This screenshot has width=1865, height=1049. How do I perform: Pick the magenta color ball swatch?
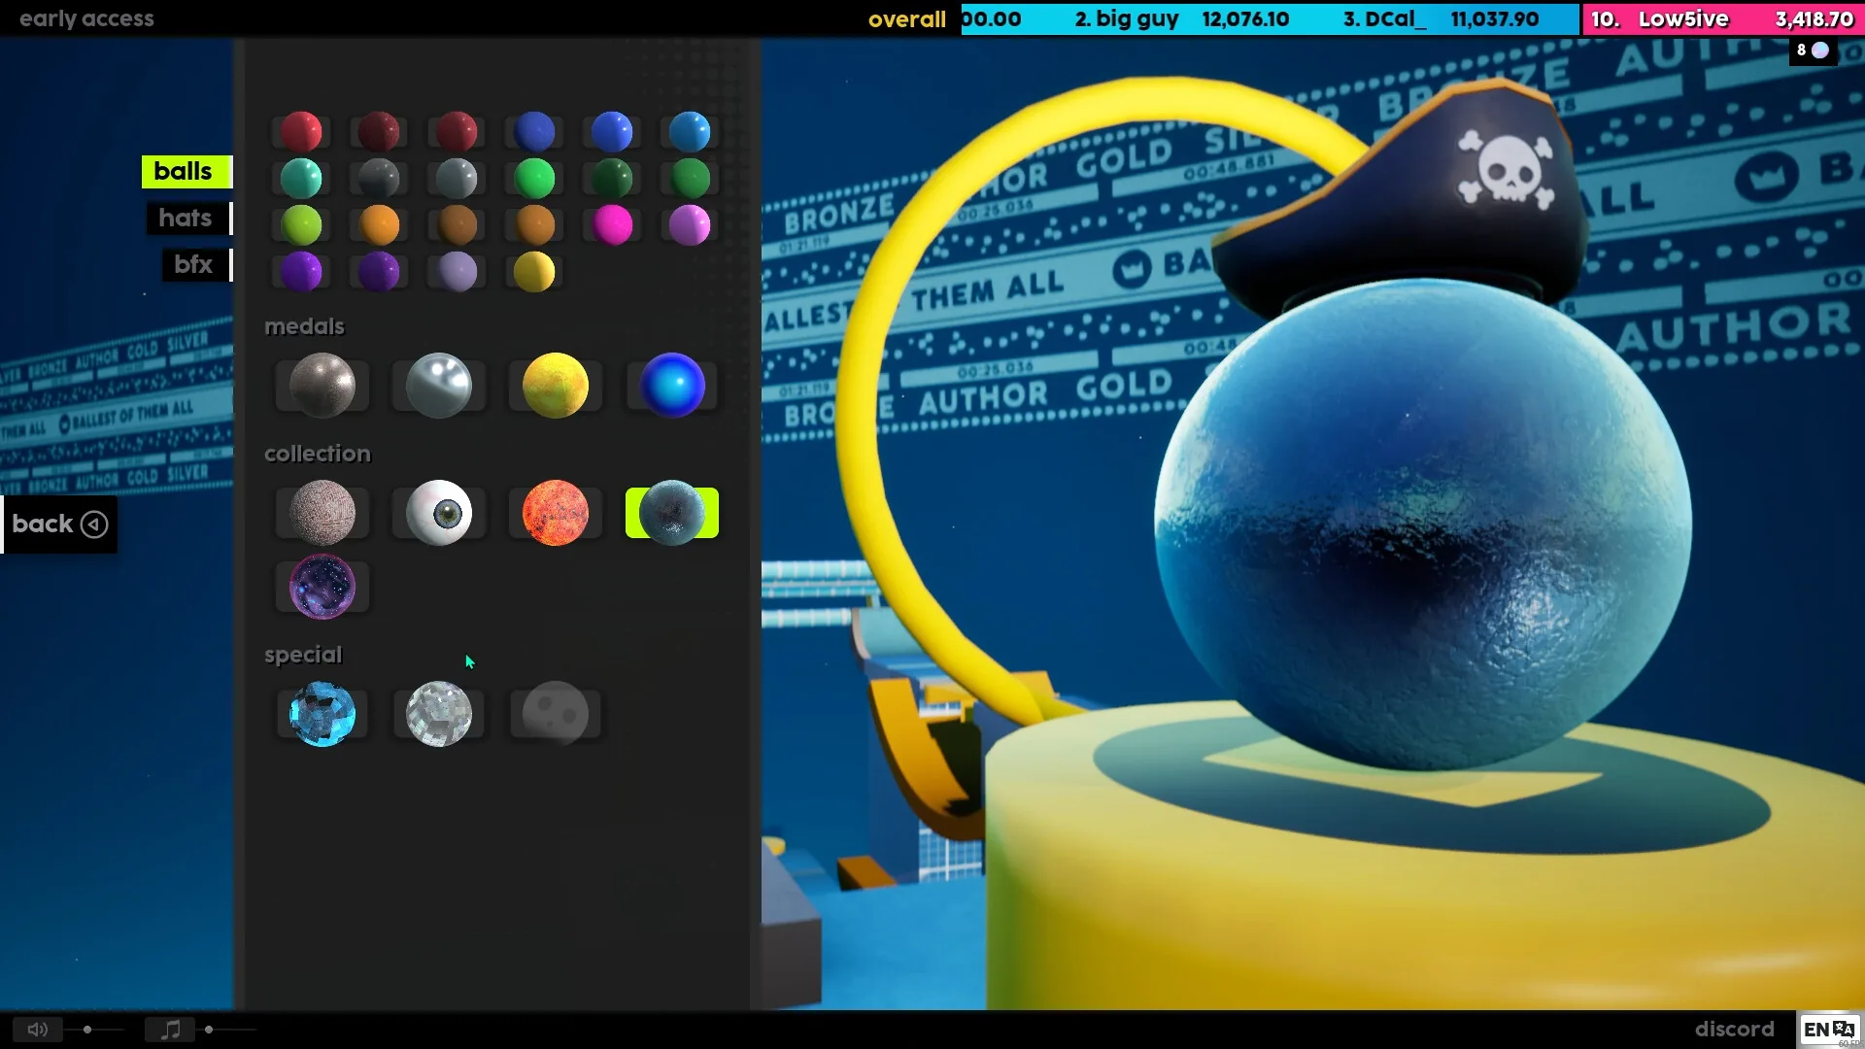click(612, 225)
